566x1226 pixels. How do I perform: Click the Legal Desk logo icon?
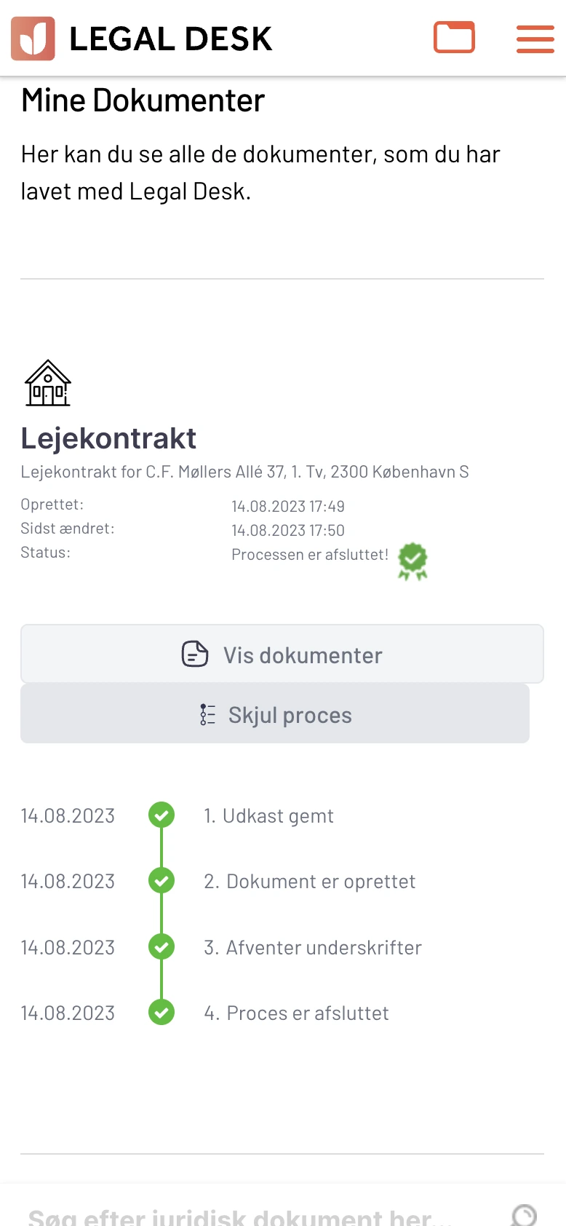(x=33, y=39)
